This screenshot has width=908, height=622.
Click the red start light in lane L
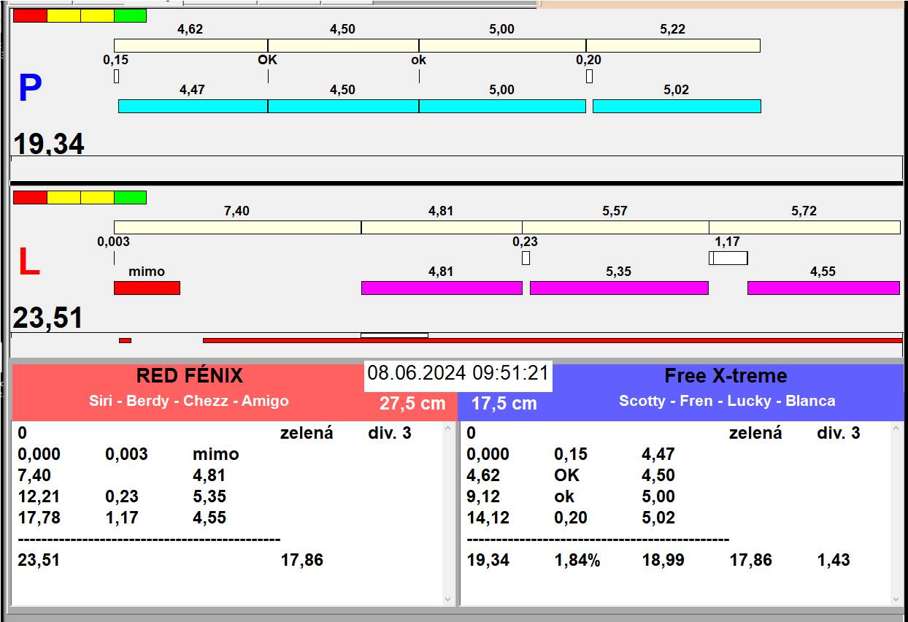[x=30, y=197]
